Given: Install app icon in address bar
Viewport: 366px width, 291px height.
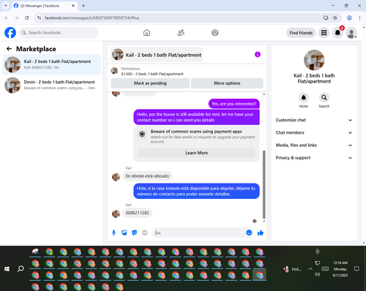Looking at the screenshot, I should (x=326, y=18).
